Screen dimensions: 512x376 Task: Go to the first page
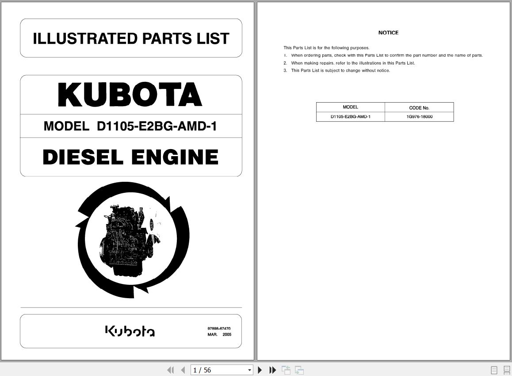point(171,370)
